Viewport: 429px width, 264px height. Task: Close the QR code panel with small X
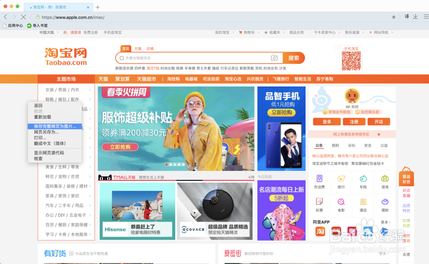[337, 48]
